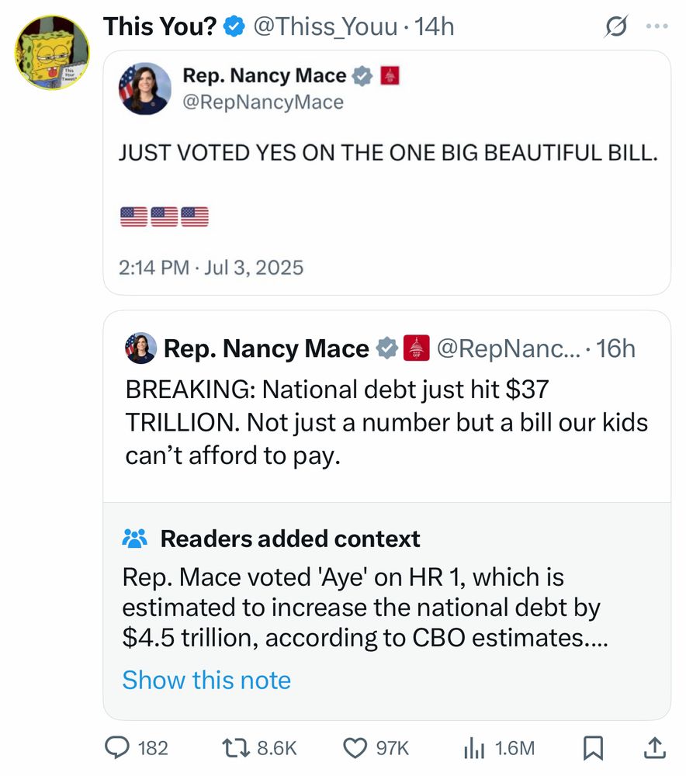Open the Readers added context people icon
This screenshot has width=686, height=776.
coord(134,539)
